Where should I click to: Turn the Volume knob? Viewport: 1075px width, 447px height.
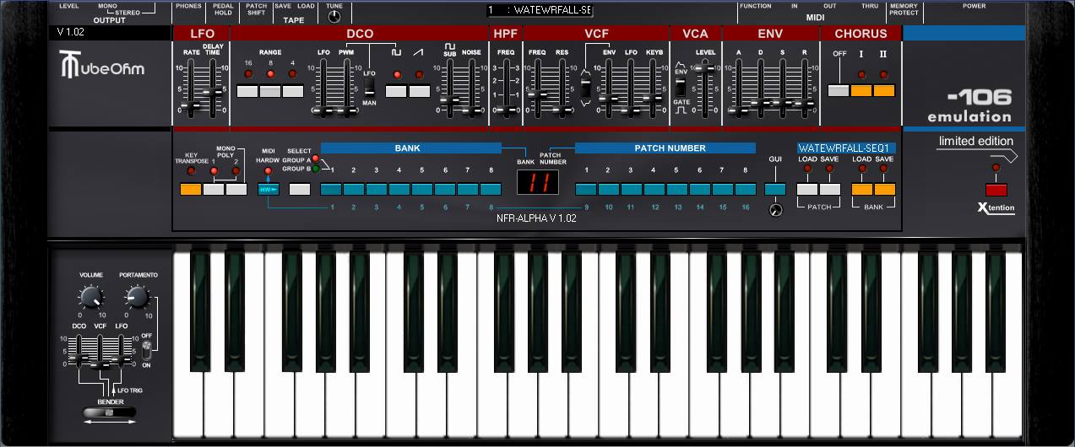tap(90, 297)
